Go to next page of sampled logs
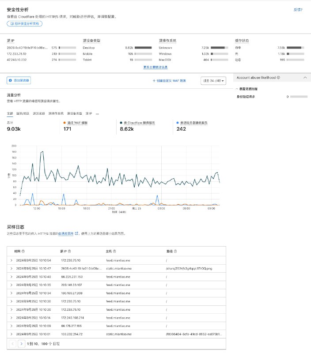The width and height of the screenshot is (311, 353). tap(21, 343)
